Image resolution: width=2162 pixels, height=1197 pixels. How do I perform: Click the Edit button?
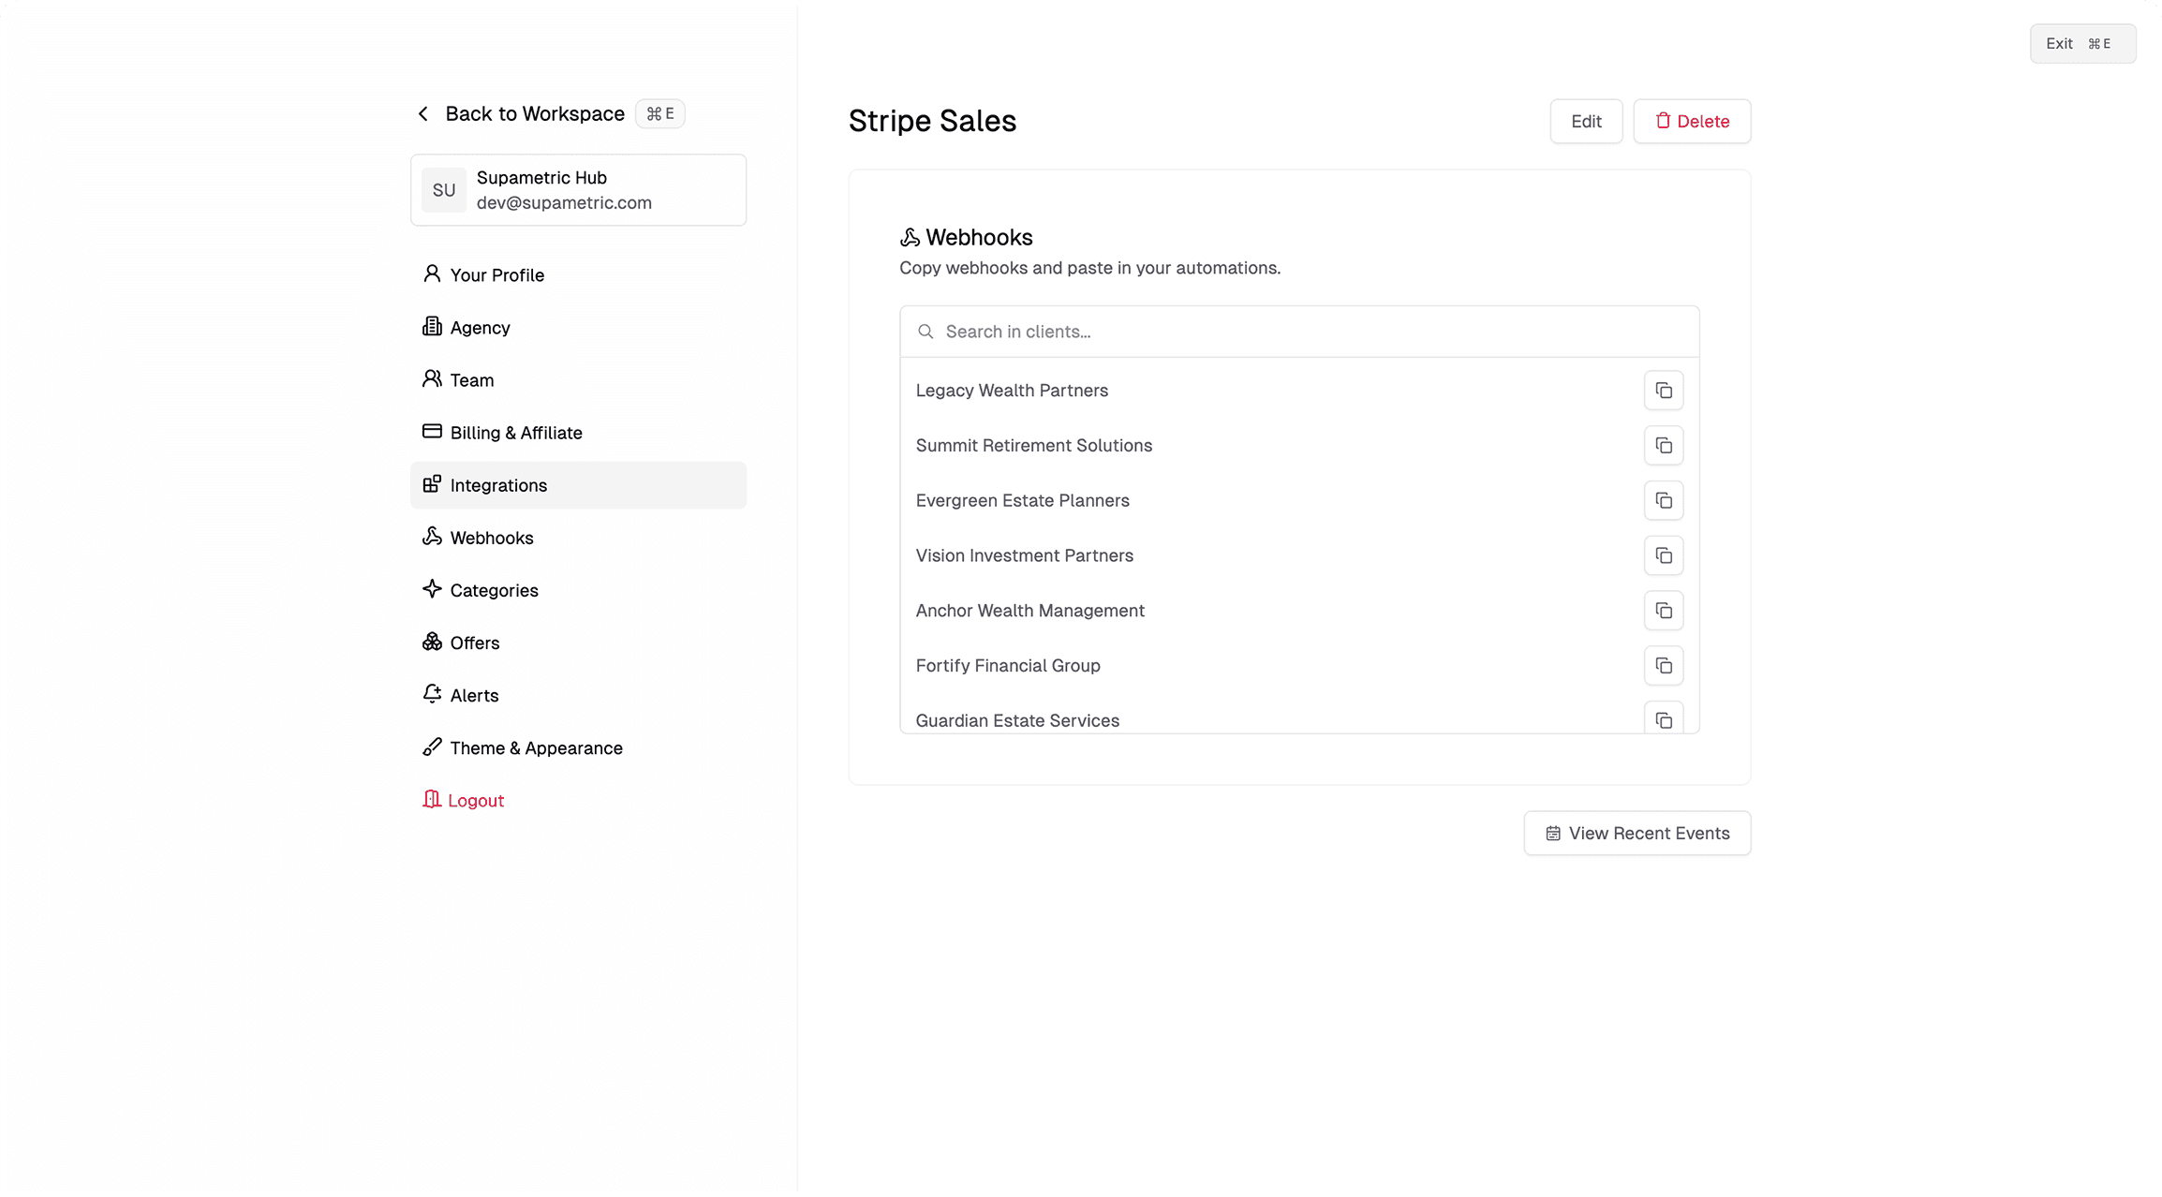click(x=1585, y=122)
